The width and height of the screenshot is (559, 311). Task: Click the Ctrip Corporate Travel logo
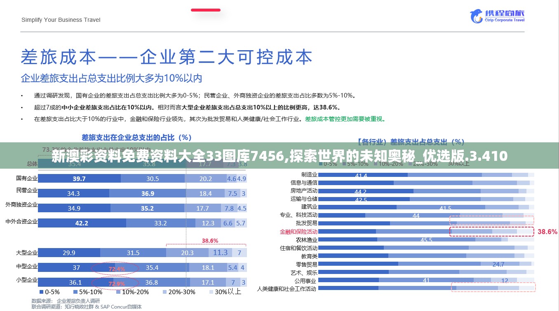[x=498, y=16]
